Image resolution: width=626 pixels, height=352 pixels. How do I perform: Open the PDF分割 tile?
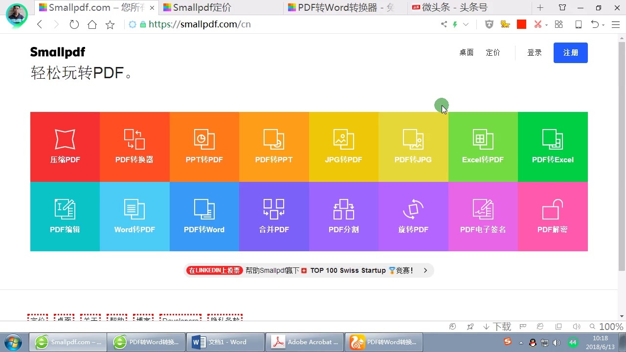point(344,217)
